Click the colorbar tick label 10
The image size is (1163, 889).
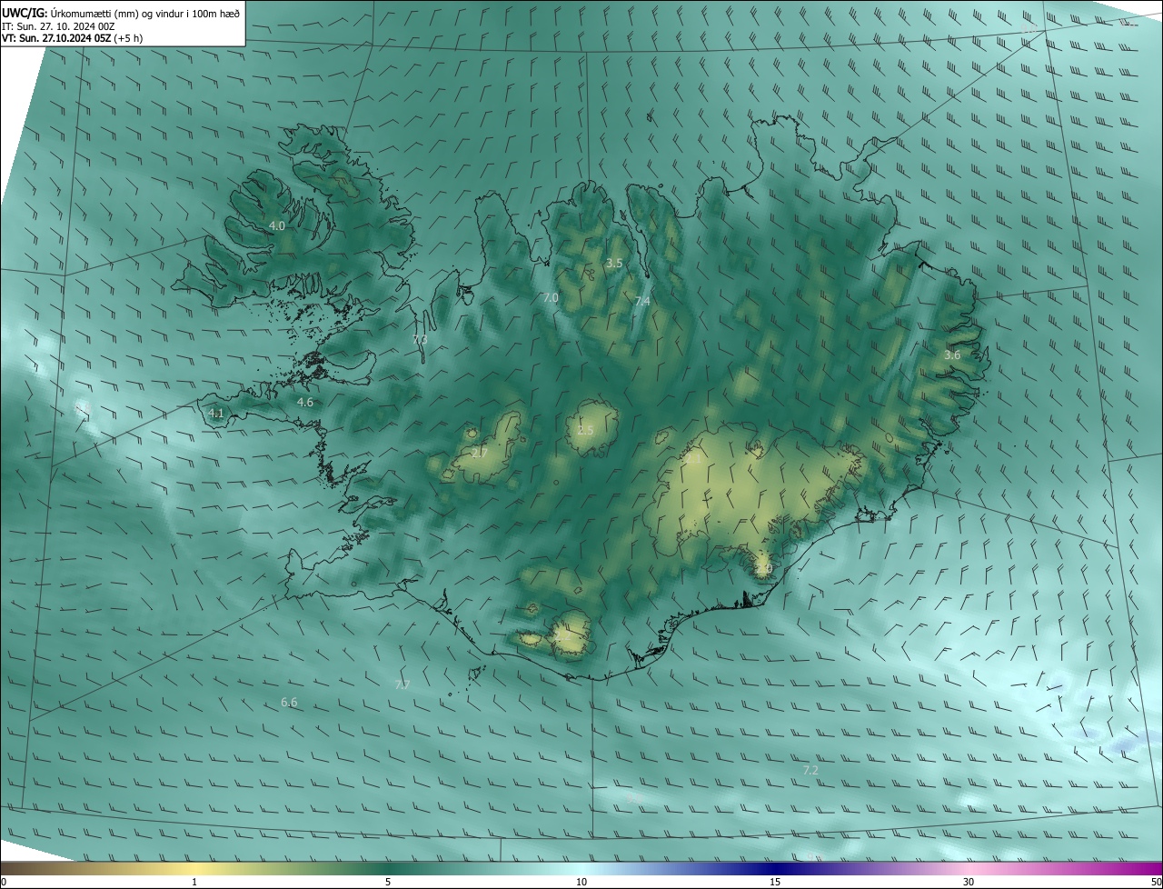click(x=581, y=882)
